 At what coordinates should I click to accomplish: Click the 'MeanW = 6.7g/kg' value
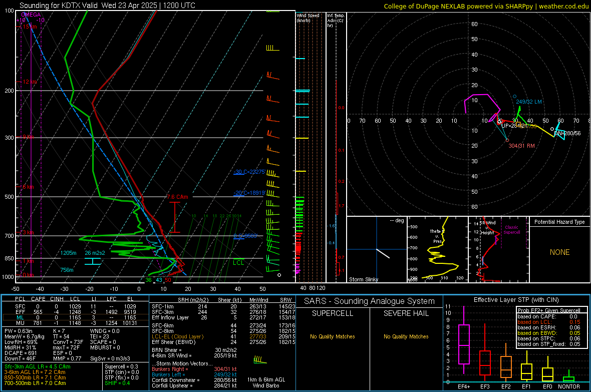coord(25,336)
